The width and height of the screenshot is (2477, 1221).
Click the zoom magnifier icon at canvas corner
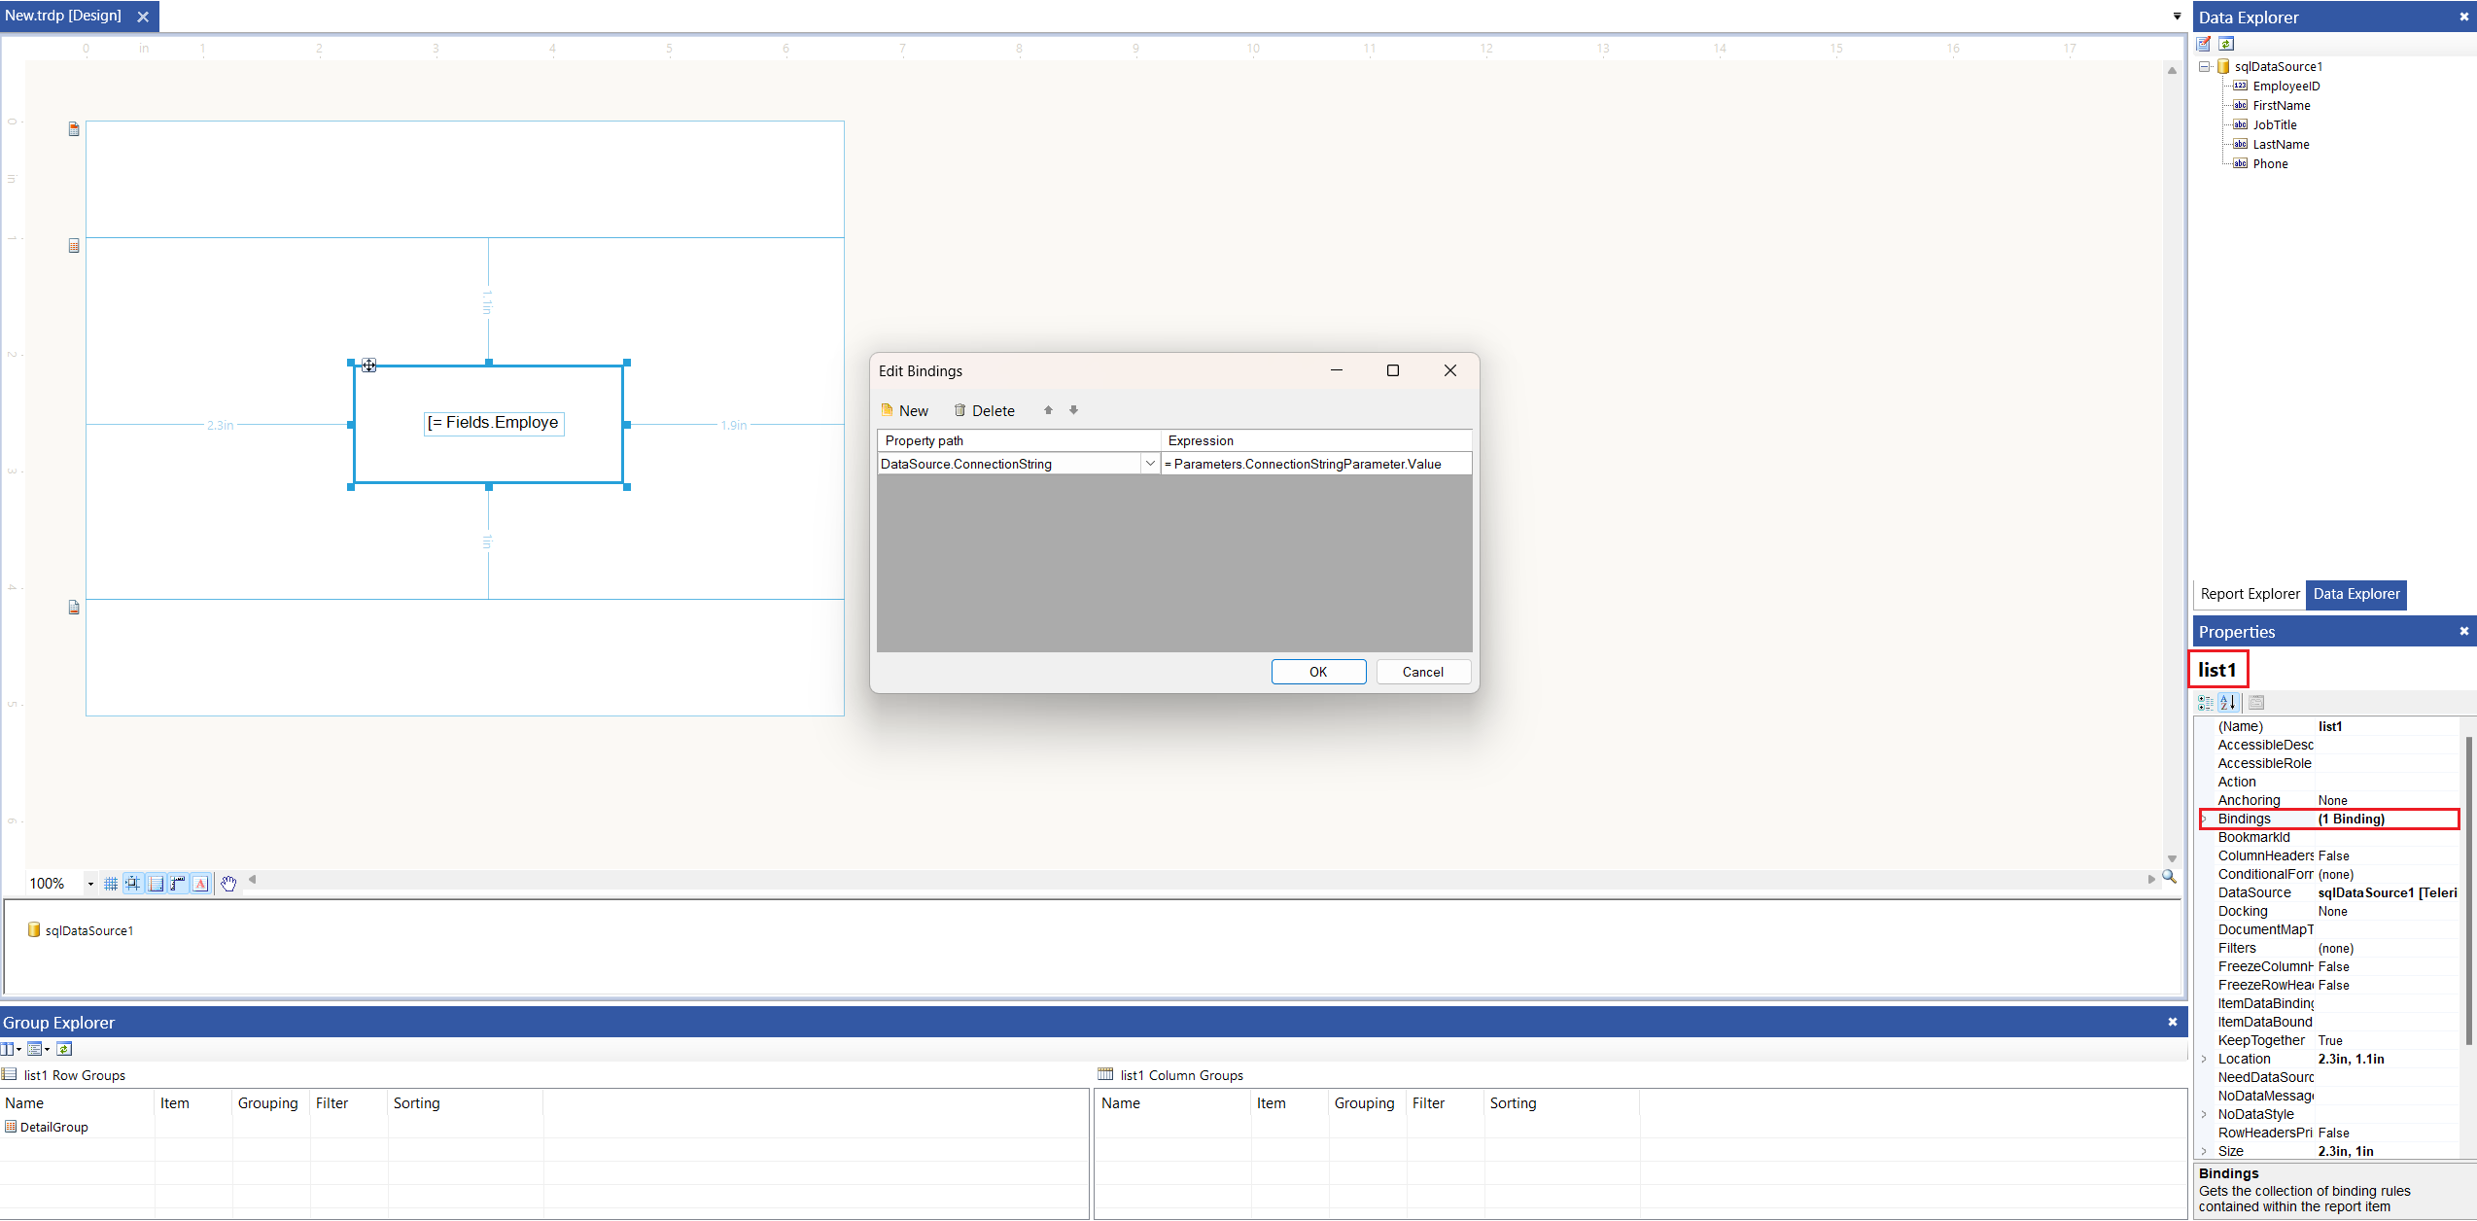tap(2169, 877)
